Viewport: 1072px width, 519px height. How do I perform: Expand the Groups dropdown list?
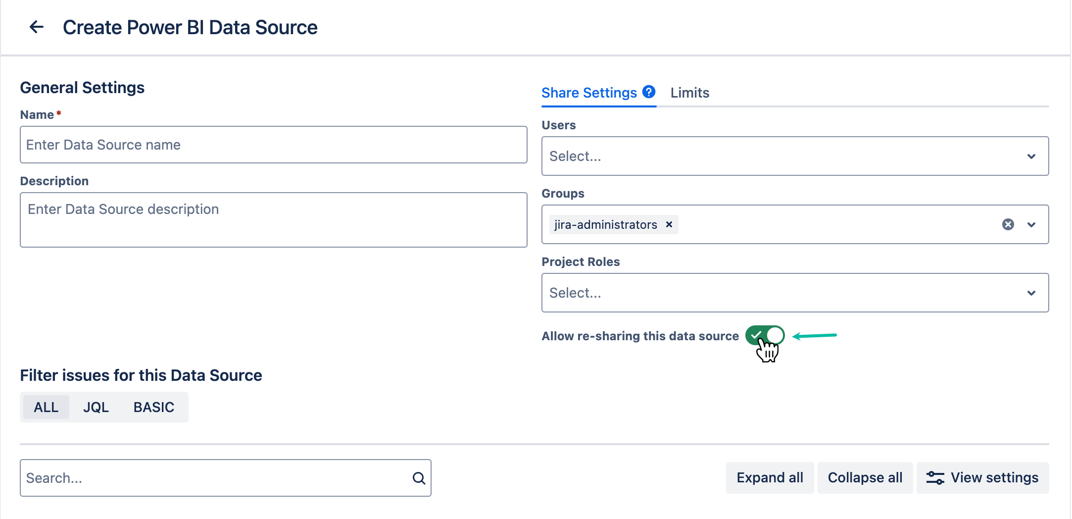coord(1031,224)
